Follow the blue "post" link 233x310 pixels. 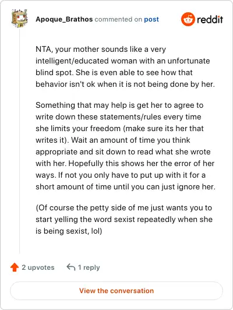(x=151, y=19)
